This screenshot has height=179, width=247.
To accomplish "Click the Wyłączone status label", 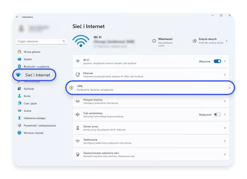I will point(205,115).
